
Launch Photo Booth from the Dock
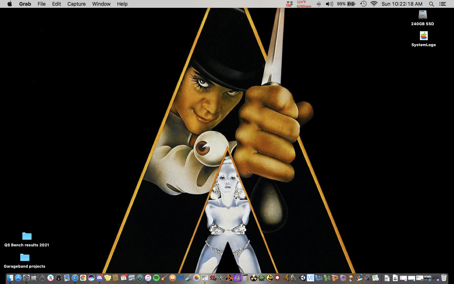pyautogui.click(x=213, y=278)
